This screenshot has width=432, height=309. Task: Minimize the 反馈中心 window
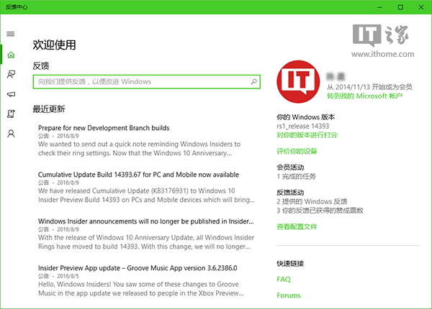(380, 7)
